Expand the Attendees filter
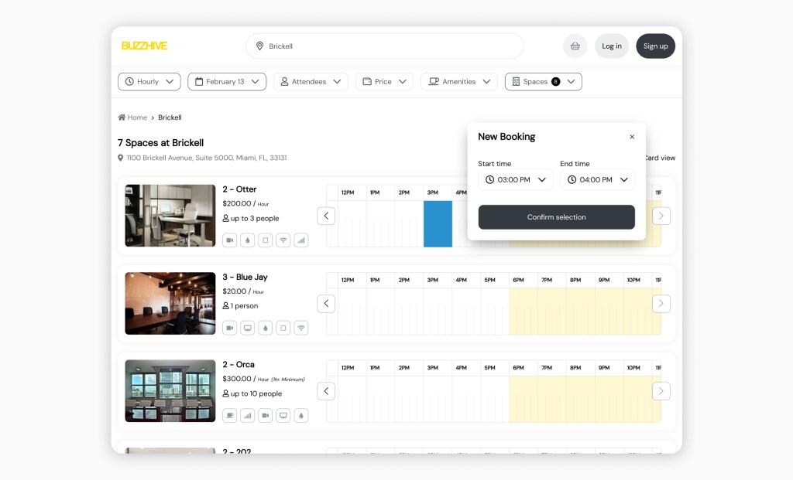The width and height of the screenshot is (793, 480). pyautogui.click(x=311, y=82)
